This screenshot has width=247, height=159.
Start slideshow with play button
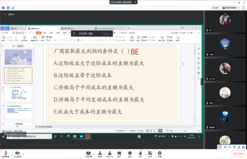(x=160, y=131)
